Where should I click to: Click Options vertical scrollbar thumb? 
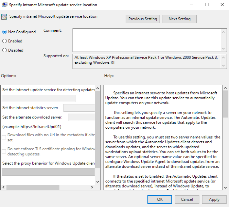[x=98, y=129]
